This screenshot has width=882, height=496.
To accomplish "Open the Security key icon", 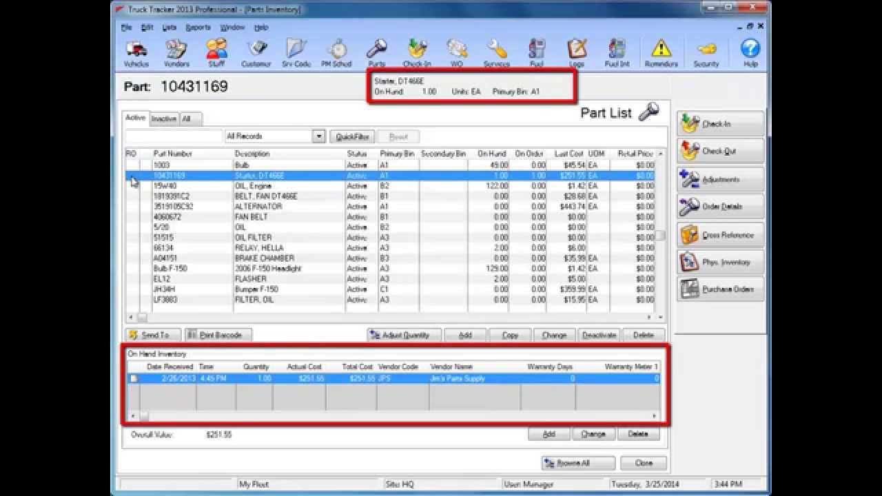I will (706, 53).
